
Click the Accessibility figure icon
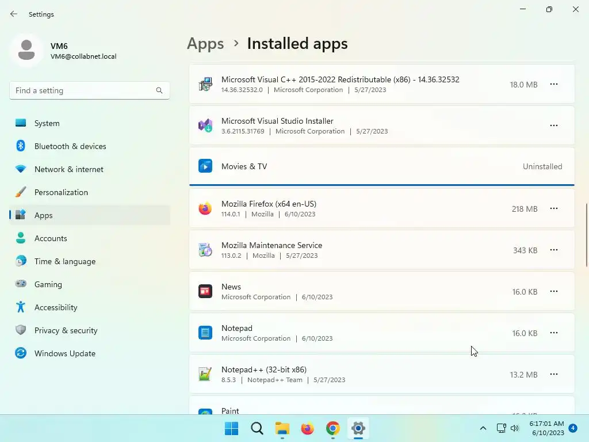click(x=21, y=307)
